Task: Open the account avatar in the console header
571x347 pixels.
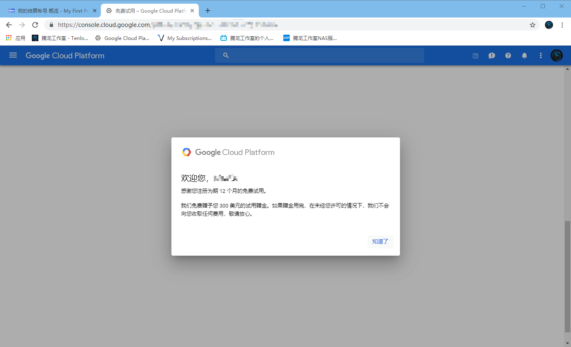Action: pyautogui.click(x=557, y=55)
